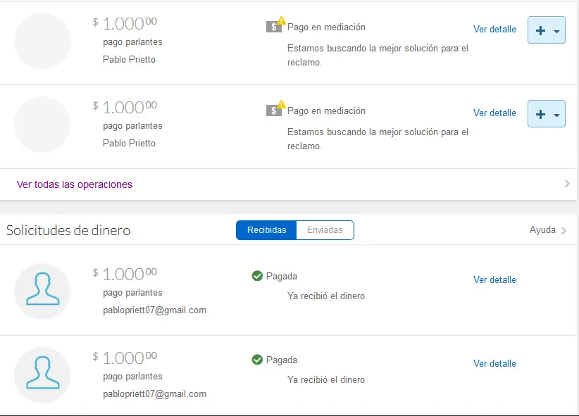Click the name Pablo Prietto in the first operation
Image resolution: width=579 pixels, height=416 pixels.
coord(129,59)
